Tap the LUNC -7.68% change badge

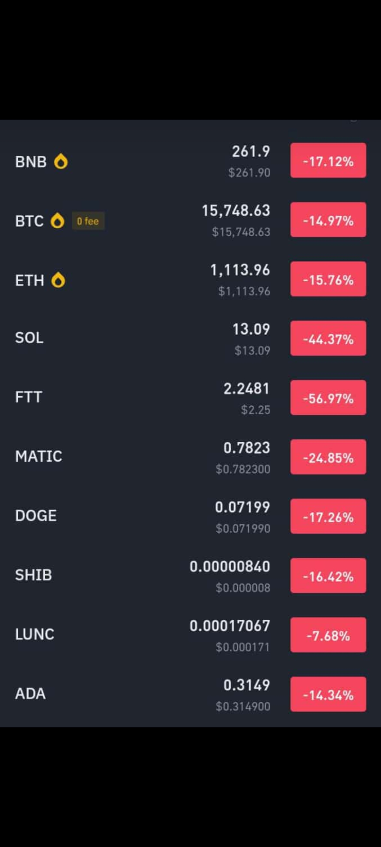click(328, 635)
